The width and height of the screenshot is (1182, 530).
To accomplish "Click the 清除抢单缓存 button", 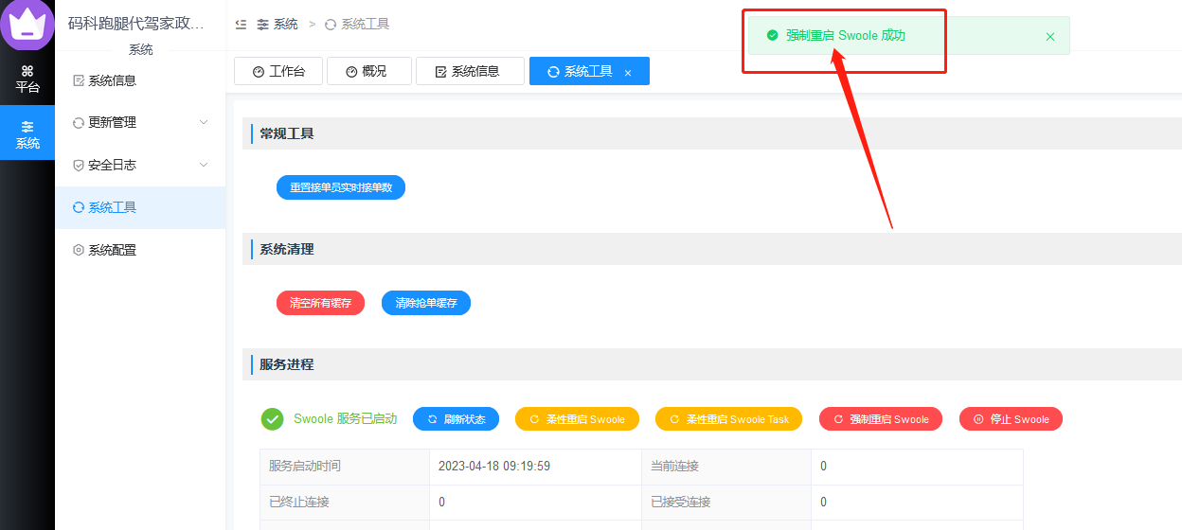I will tap(426, 303).
